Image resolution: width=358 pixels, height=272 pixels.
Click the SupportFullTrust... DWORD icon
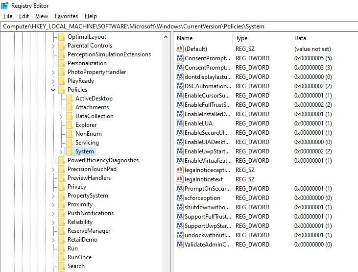pyautogui.click(x=180, y=216)
